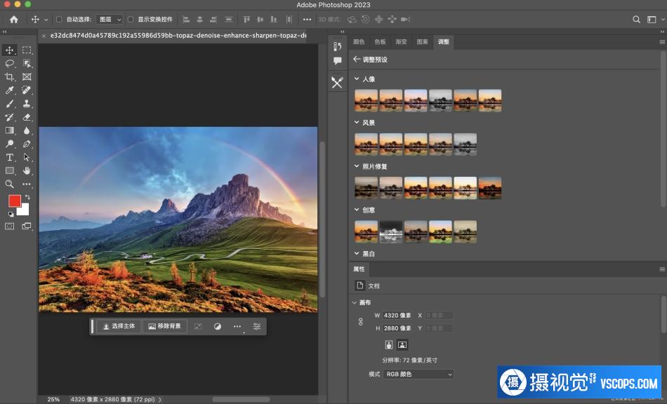Open the workspace switcher dropdown
Screen dimensions: 667x404
tap(654, 19)
